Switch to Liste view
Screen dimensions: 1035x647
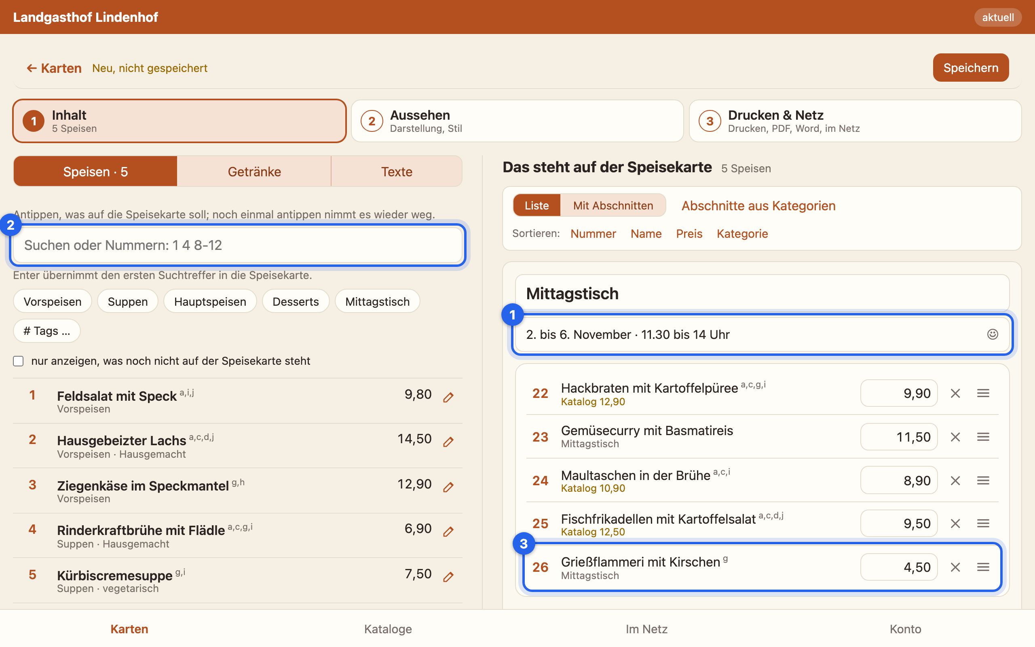(x=537, y=205)
